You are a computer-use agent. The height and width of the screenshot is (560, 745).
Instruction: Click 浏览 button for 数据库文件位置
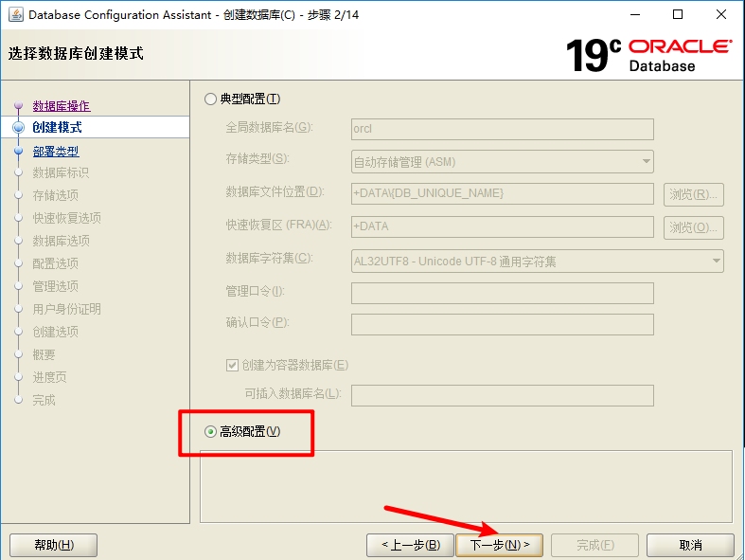click(x=693, y=195)
